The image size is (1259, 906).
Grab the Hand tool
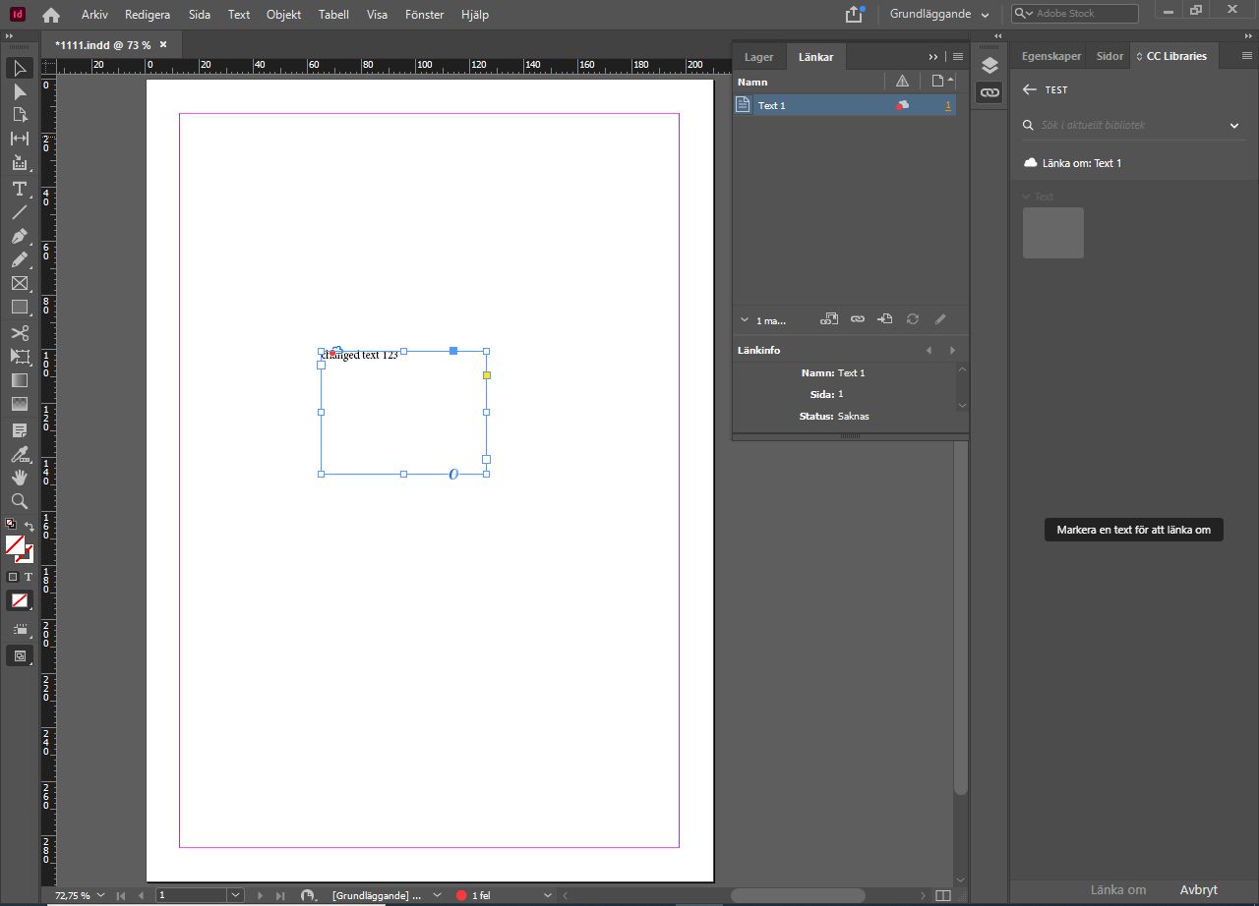19,478
